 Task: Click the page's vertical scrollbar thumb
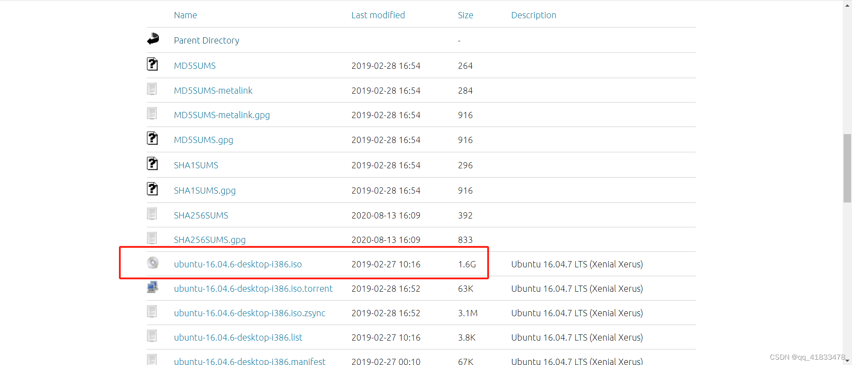(x=847, y=168)
